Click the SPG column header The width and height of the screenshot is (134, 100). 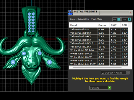(125, 25)
